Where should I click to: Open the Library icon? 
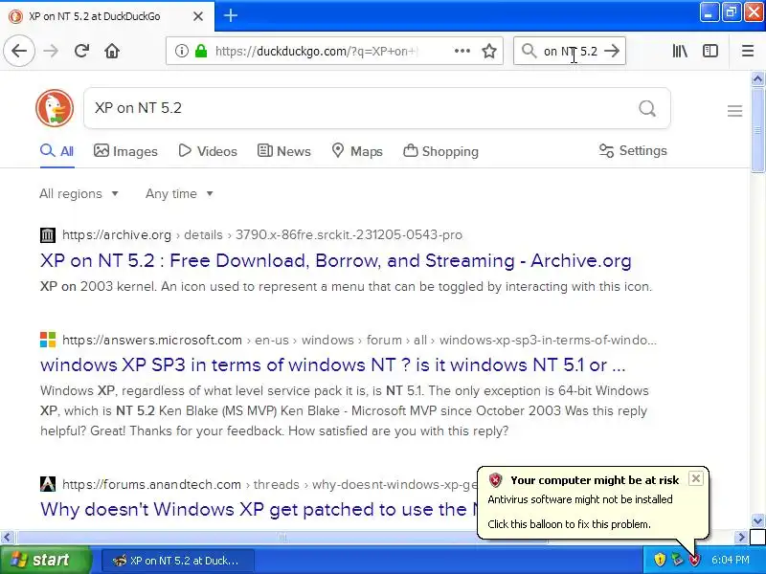[680, 51]
